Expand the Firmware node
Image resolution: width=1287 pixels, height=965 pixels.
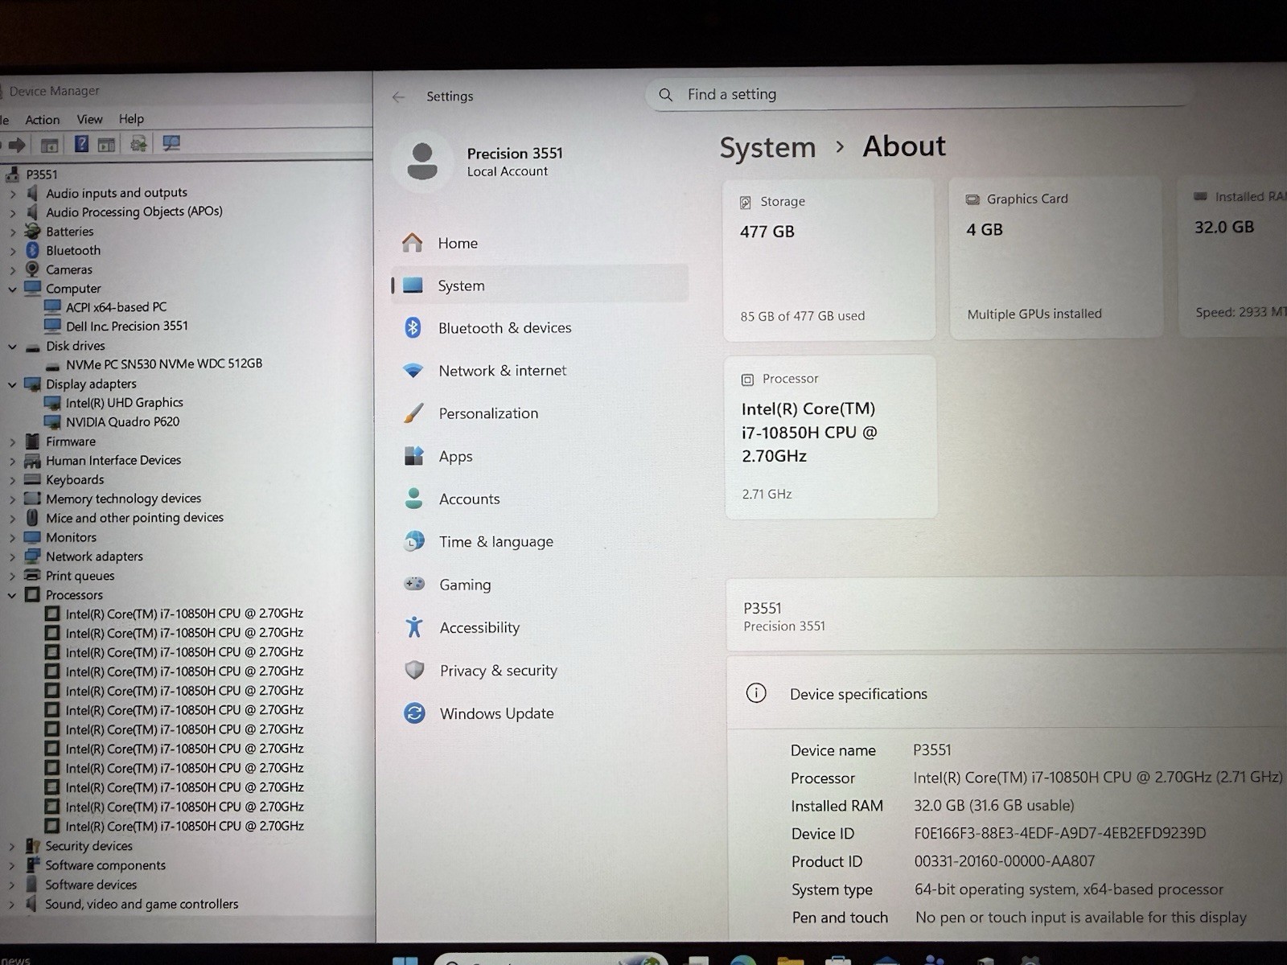click(x=13, y=441)
